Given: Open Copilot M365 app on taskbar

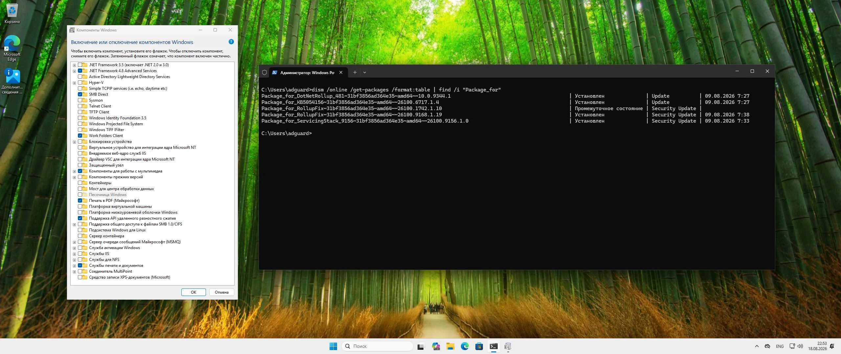Looking at the screenshot, I should pyautogui.click(x=436, y=346).
